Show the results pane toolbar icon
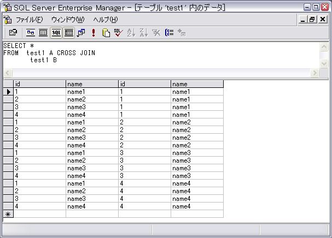 [x=69, y=33]
